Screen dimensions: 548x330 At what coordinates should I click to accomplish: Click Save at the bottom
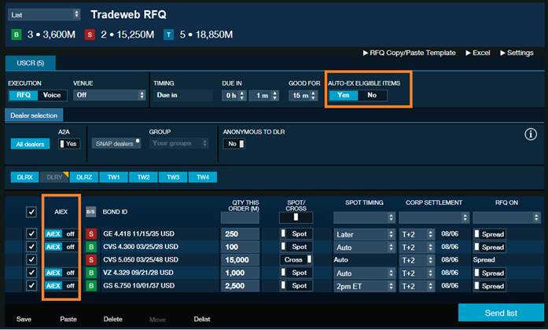[x=24, y=319]
